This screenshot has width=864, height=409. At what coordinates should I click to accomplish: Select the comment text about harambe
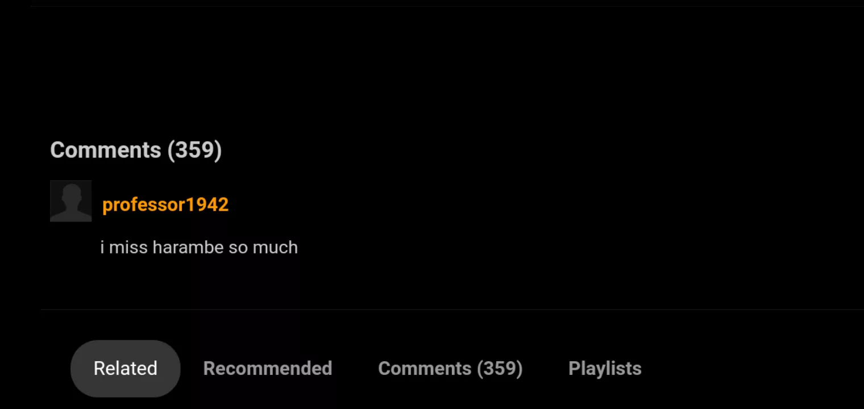pyautogui.click(x=199, y=248)
